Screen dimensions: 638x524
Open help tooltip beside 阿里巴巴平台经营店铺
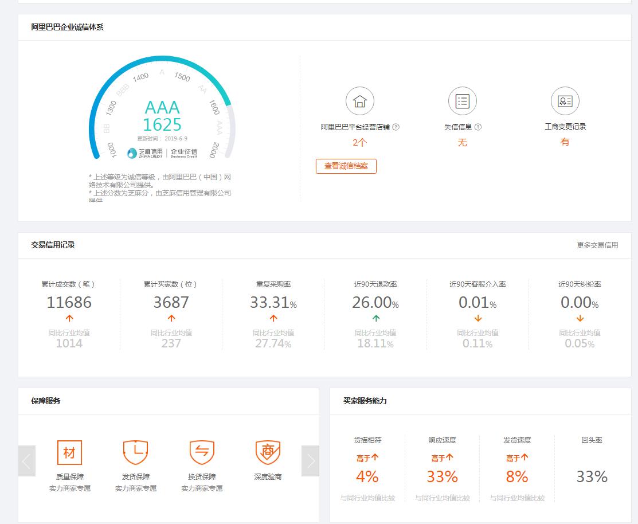pos(396,127)
